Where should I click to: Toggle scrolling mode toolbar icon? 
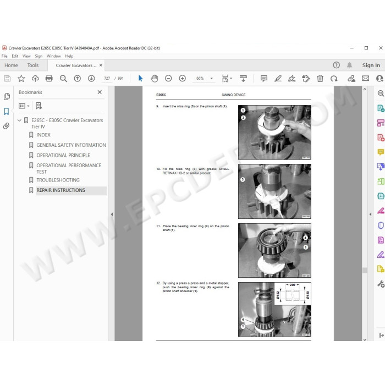coord(243,79)
